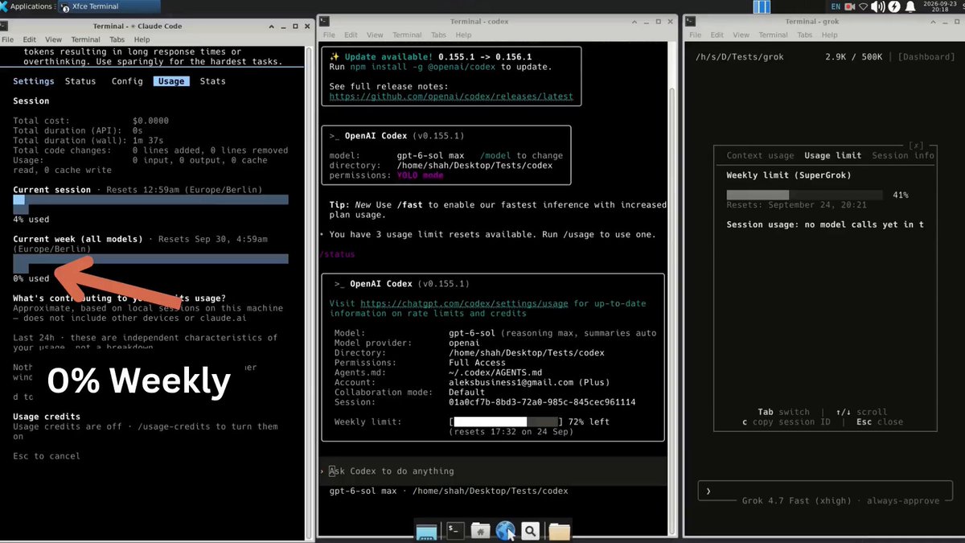Switch to Context usage tab in grok
The height and width of the screenshot is (543, 965).
coord(760,155)
